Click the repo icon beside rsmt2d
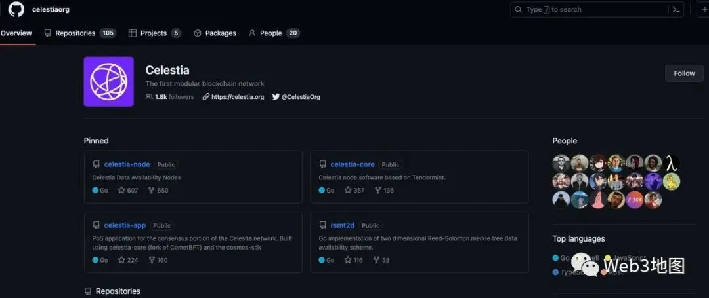Image resolution: width=709 pixels, height=298 pixels. 322,225
